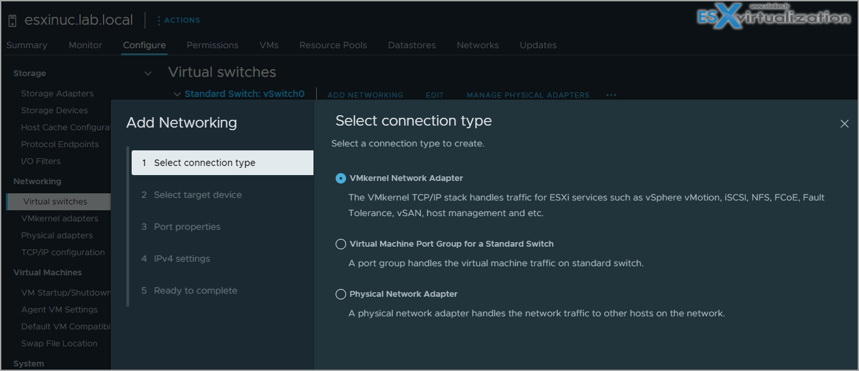This screenshot has width=859, height=371.
Task: Collapse the Standard Switch vSwitch0 chevron
Action: [177, 94]
